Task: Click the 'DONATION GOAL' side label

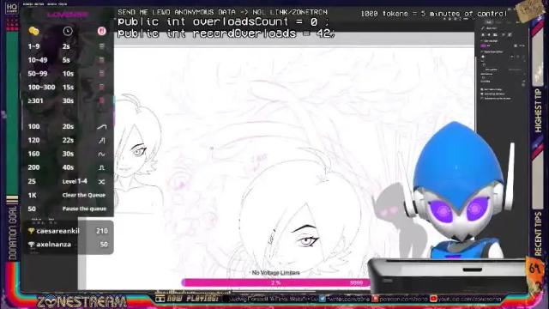Action: point(12,233)
